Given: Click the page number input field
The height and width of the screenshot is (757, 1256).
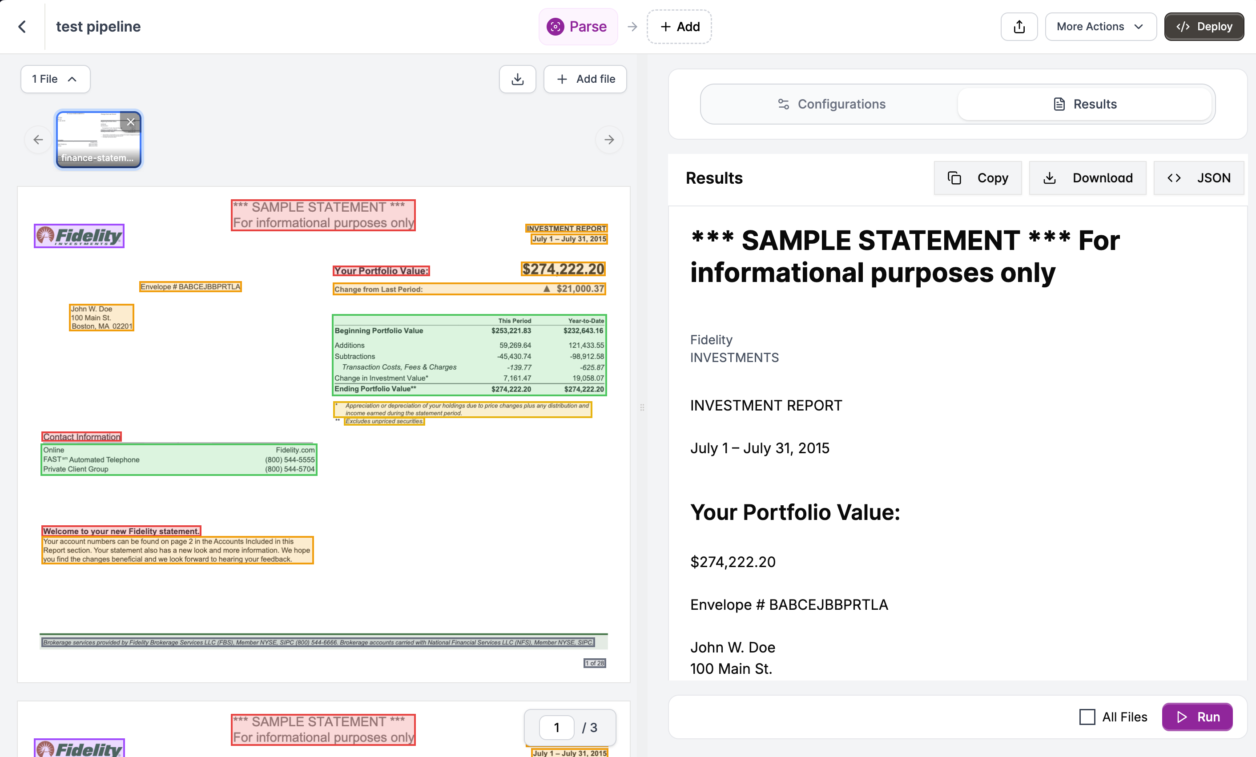Looking at the screenshot, I should pos(556,728).
